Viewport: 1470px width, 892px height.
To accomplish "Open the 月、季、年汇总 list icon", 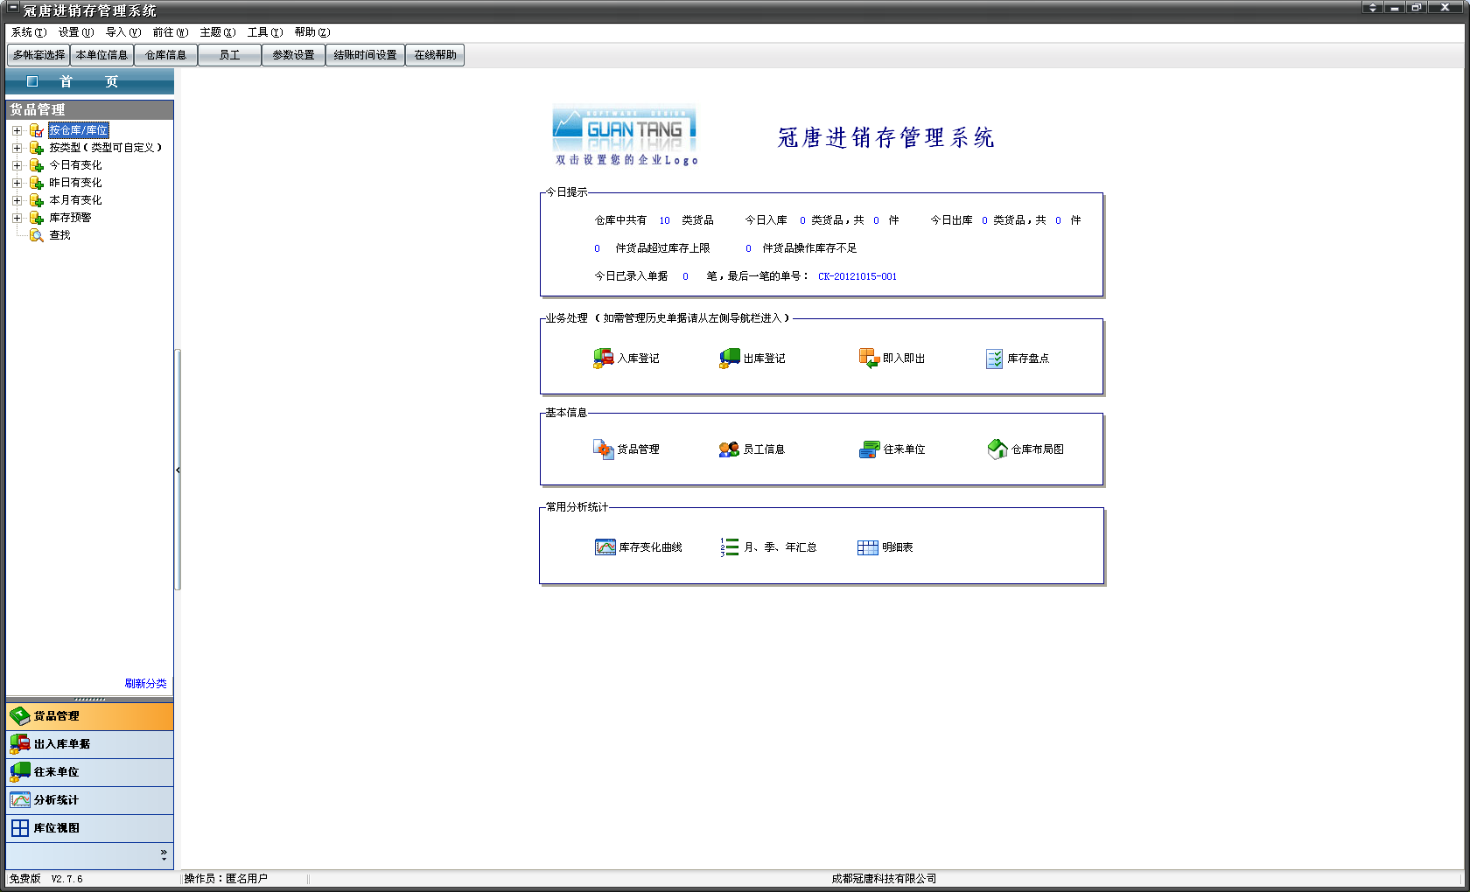I will coord(730,547).
